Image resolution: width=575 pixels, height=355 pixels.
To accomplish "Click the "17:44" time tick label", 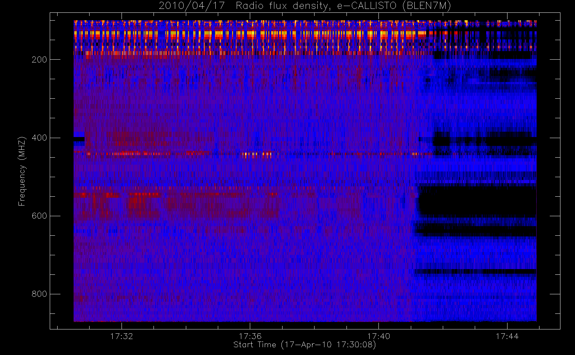I will click(x=507, y=336).
